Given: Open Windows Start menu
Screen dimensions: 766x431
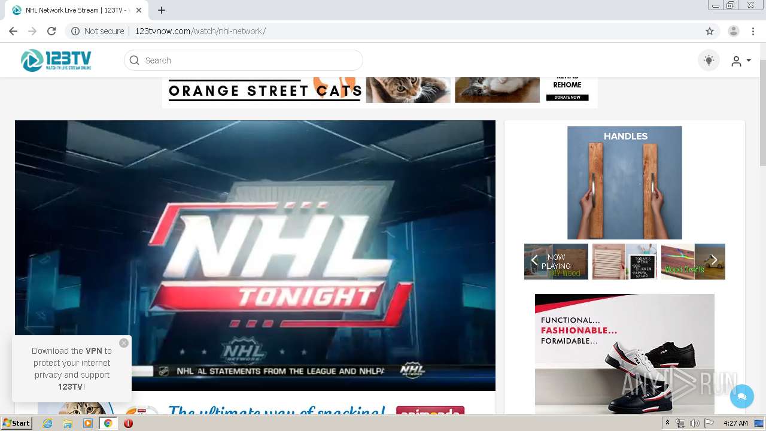Looking at the screenshot, I should [x=17, y=423].
